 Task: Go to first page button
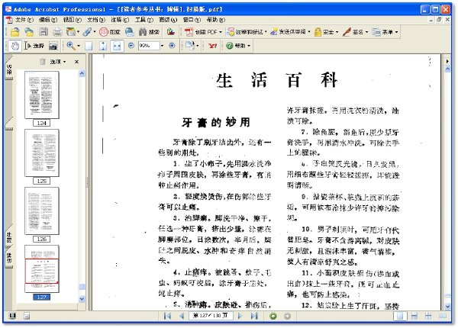click(x=167, y=316)
